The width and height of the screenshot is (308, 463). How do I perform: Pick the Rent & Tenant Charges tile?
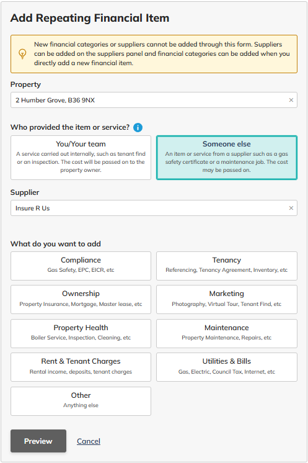pos(81,367)
